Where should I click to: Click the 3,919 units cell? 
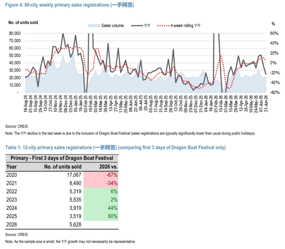click(75, 208)
